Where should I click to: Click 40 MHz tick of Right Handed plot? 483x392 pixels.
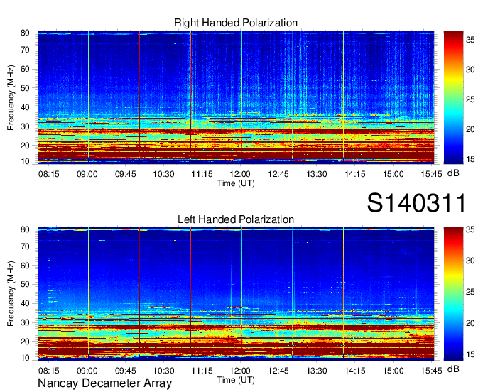[25, 107]
